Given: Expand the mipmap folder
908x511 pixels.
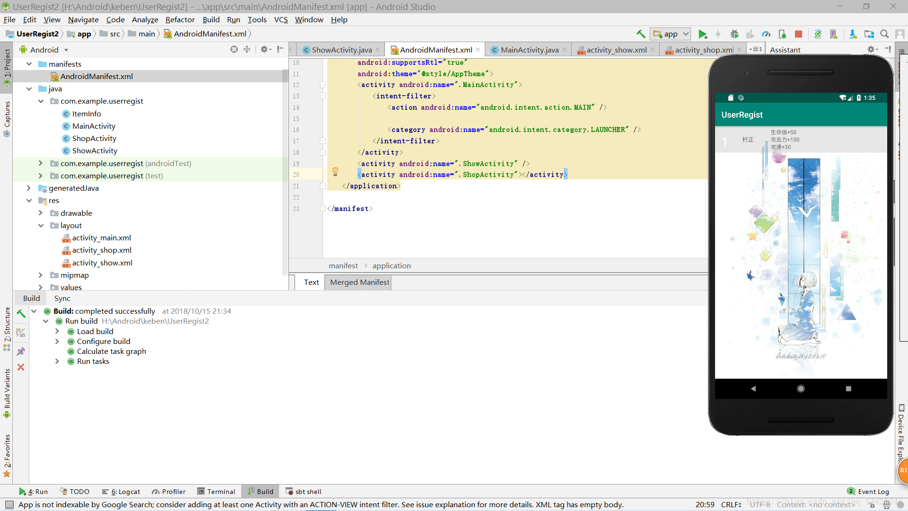Looking at the screenshot, I should 41,275.
